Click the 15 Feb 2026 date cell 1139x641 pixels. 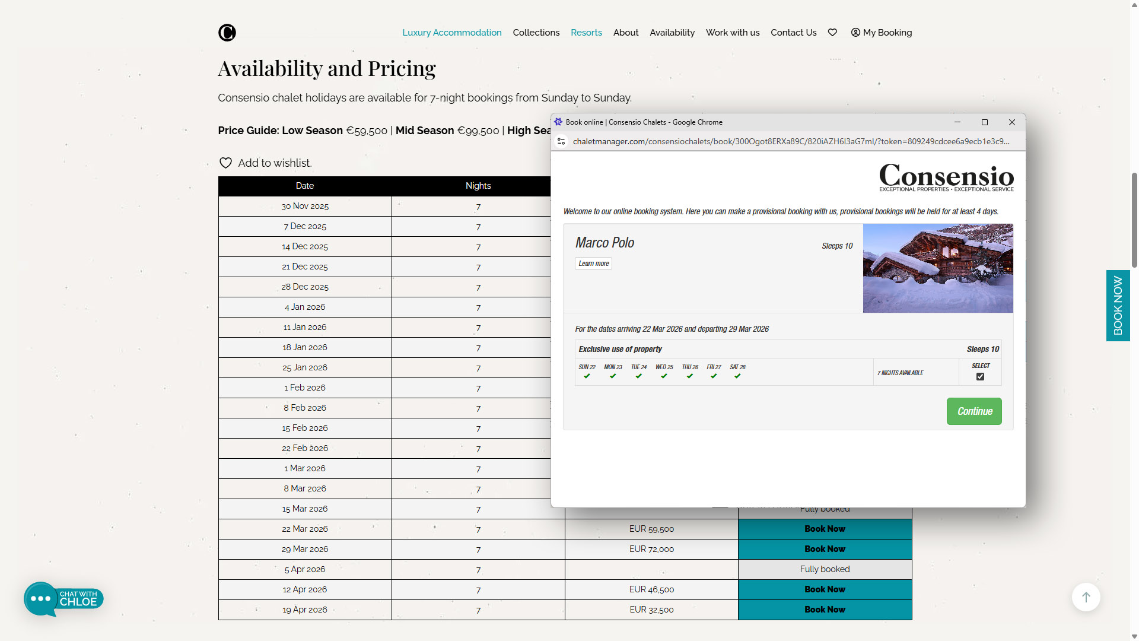tap(305, 428)
